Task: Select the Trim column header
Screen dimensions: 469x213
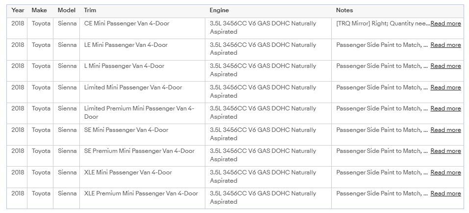Action: (90, 10)
